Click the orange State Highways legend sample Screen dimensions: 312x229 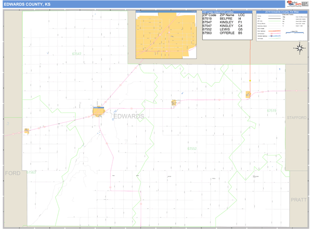tap(275, 31)
